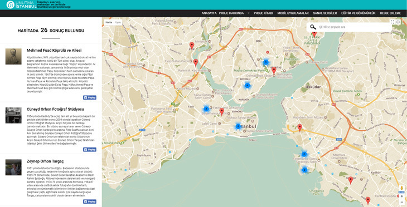Open Belge Ekleme menu item

pyautogui.click(x=390, y=13)
